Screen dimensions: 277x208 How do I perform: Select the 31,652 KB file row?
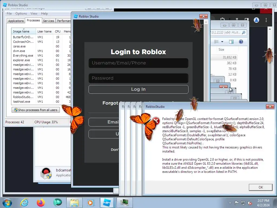point(224,57)
